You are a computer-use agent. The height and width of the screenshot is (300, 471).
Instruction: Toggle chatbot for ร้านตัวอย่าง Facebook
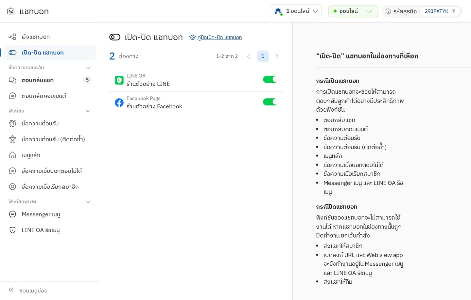(270, 102)
